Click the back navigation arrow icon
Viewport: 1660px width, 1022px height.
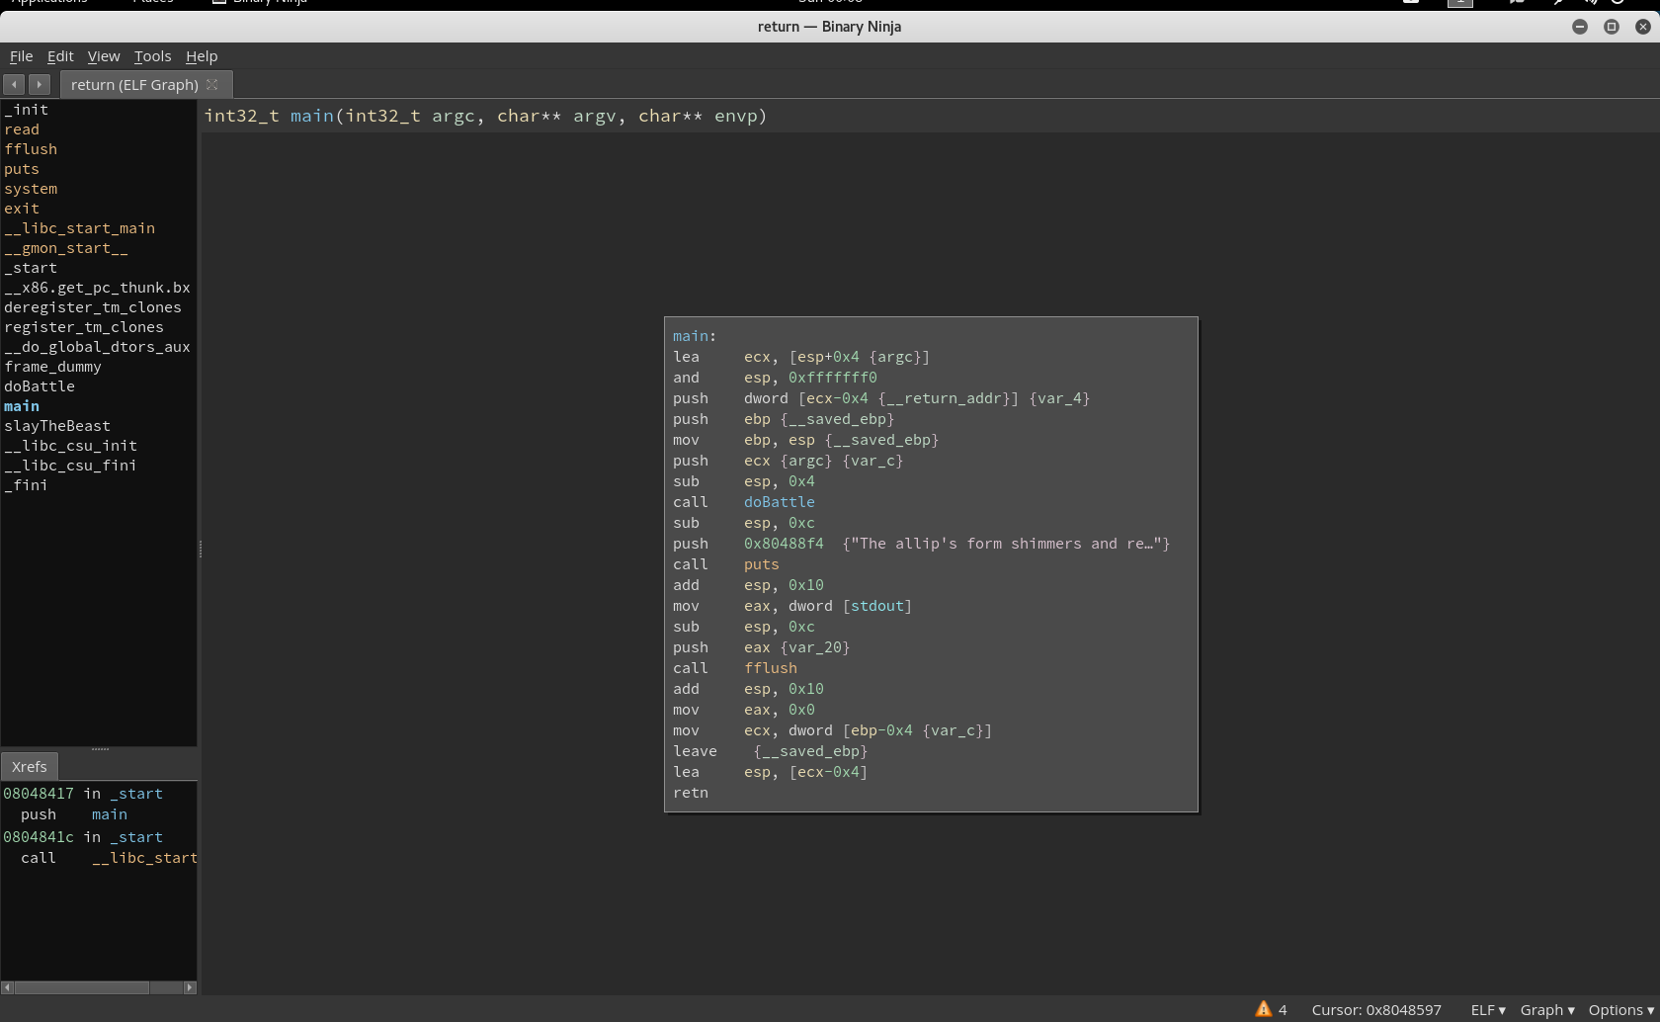14,85
